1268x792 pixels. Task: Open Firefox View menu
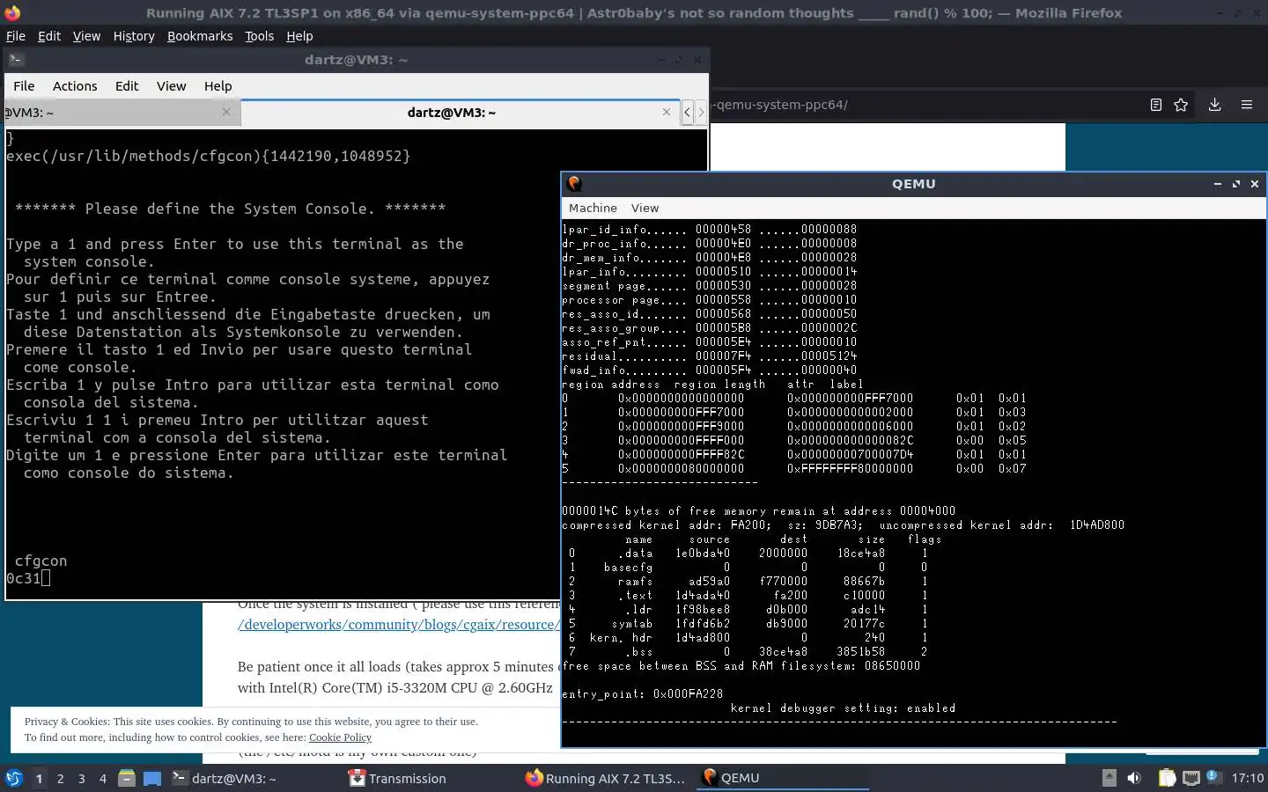[86, 36]
